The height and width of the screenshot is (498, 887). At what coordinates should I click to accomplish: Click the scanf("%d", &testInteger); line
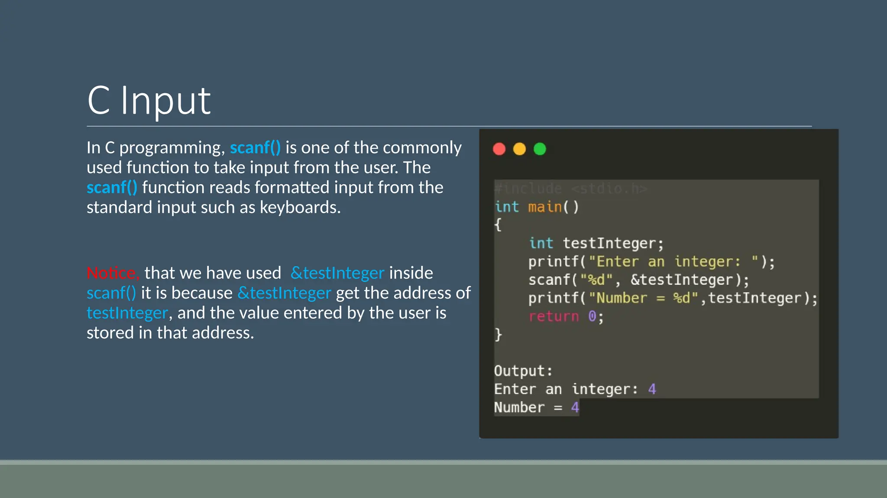638,280
